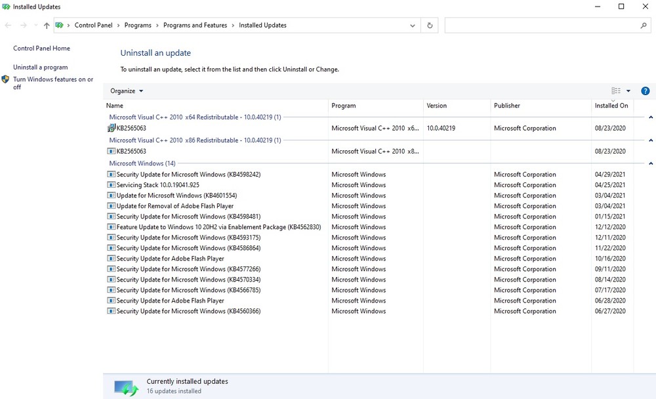656x399 pixels.
Task: Select Control Panel in breadcrumb path
Action: pos(94,26)
